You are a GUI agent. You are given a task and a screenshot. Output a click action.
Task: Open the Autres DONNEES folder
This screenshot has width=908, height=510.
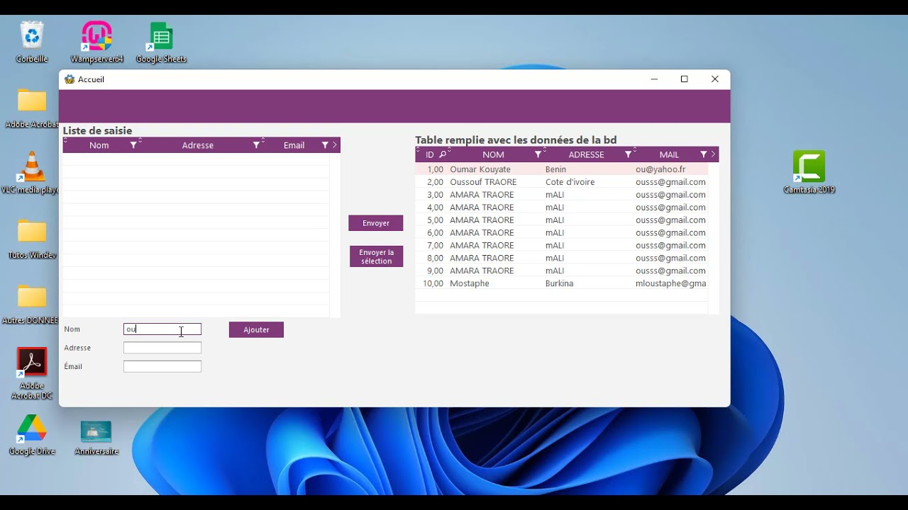tap(32, 304)
